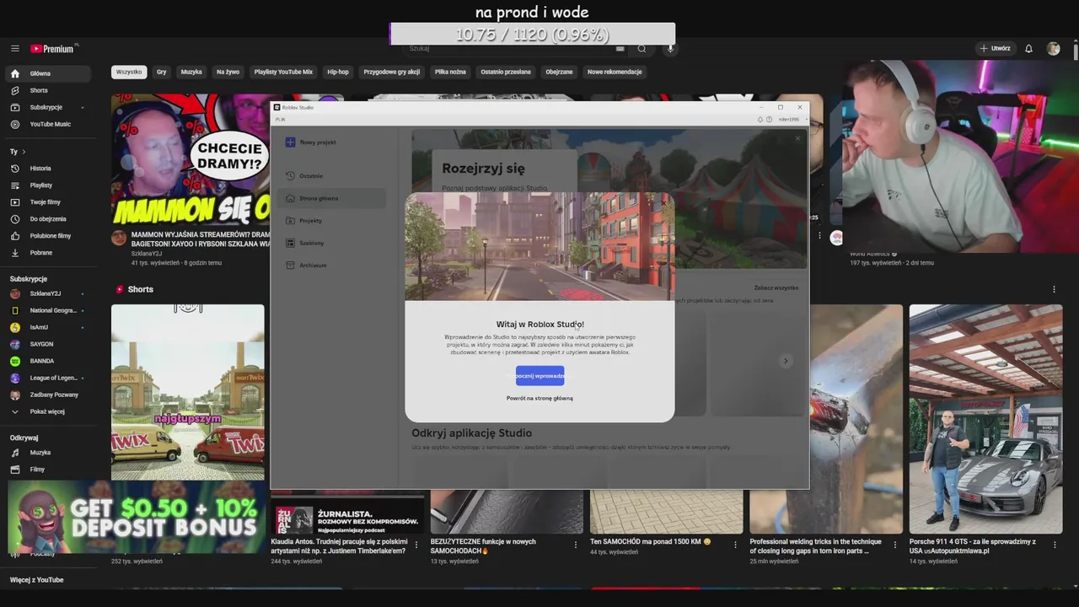Click the 'Nowy projekt' plus icon

click(x=290, y=142)
